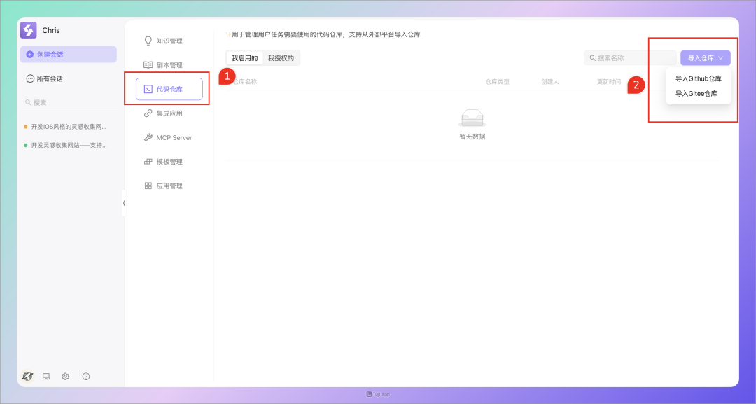Toggle the 导入仓库 dropdown button
This screenshot has width=756, height=404.
[706, 58]
